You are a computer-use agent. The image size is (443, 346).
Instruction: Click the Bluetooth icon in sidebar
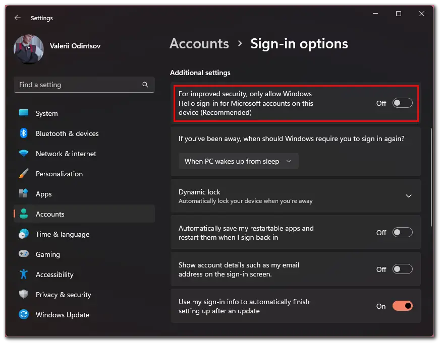coord(24,133)
